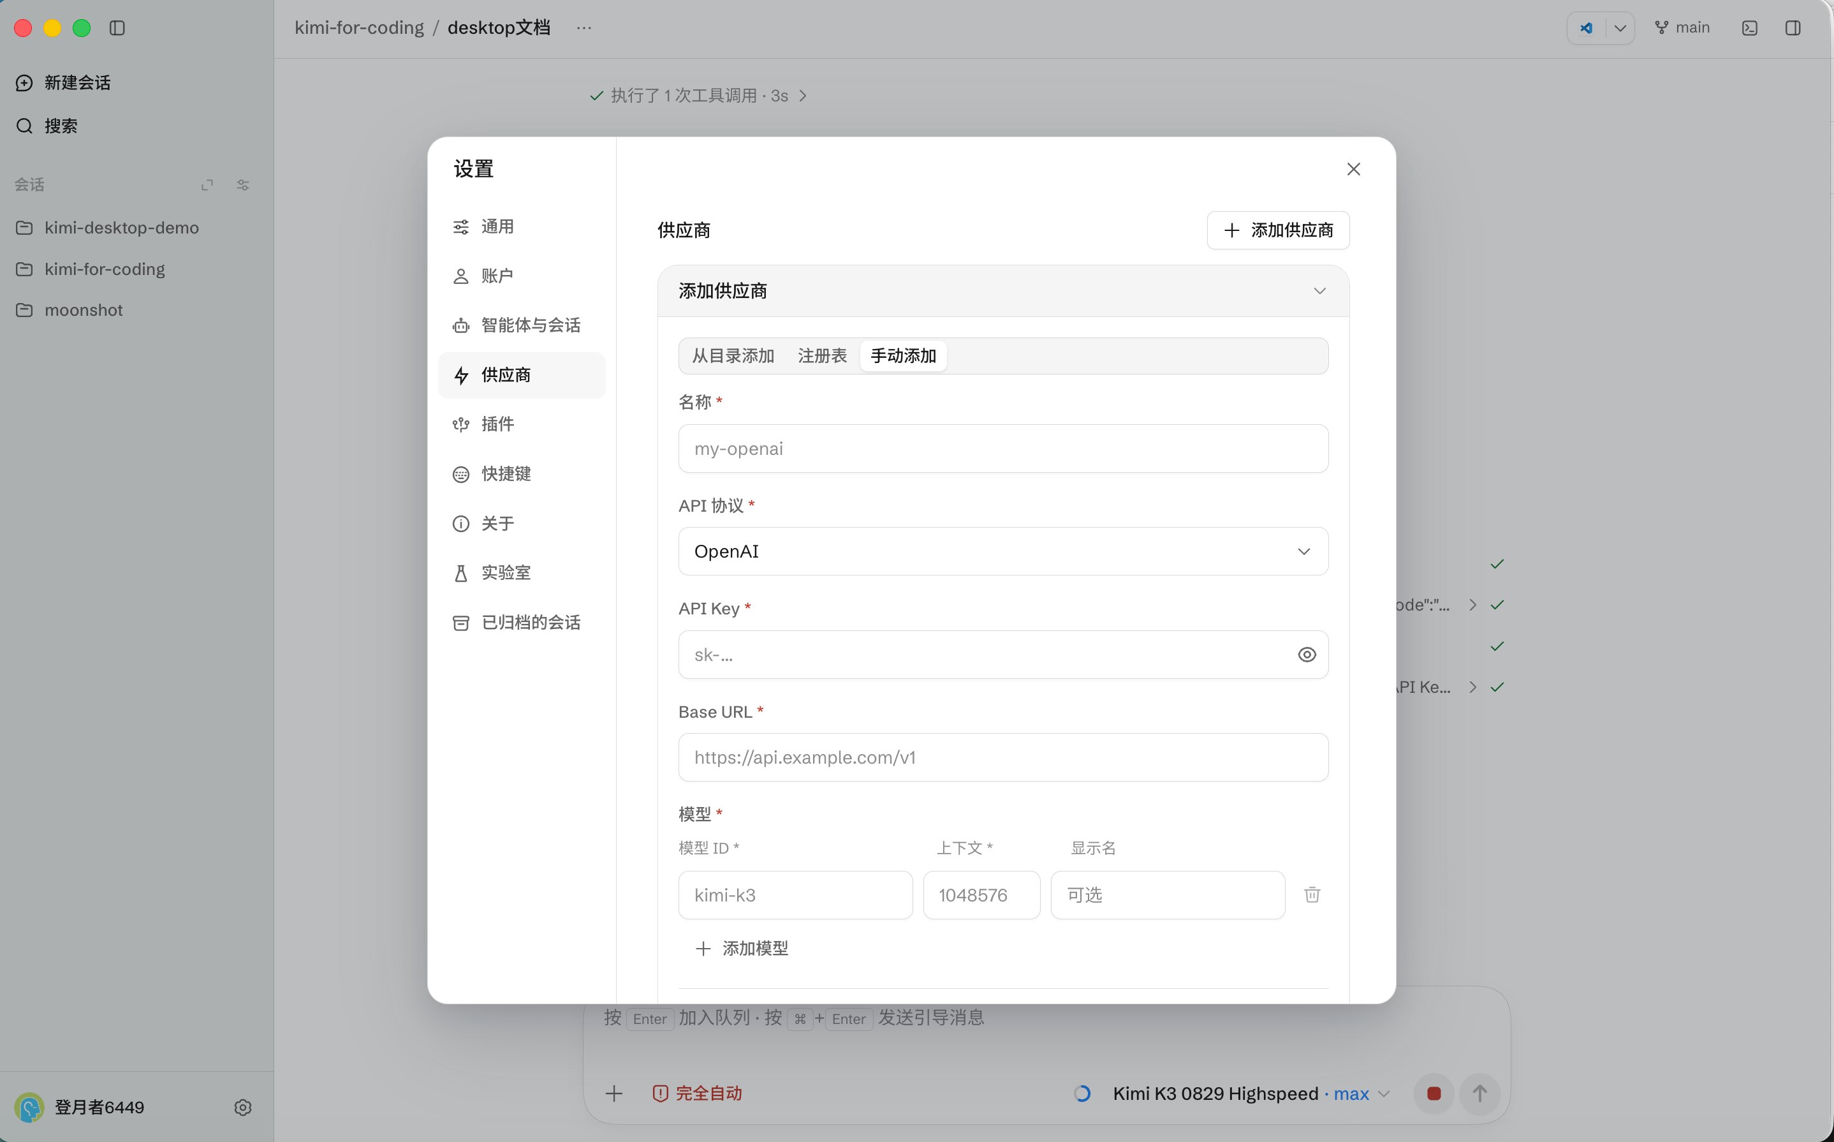Screen dimensions: 1834x1142
Task: Toggle the right side panel icon
Action: 1793,28
